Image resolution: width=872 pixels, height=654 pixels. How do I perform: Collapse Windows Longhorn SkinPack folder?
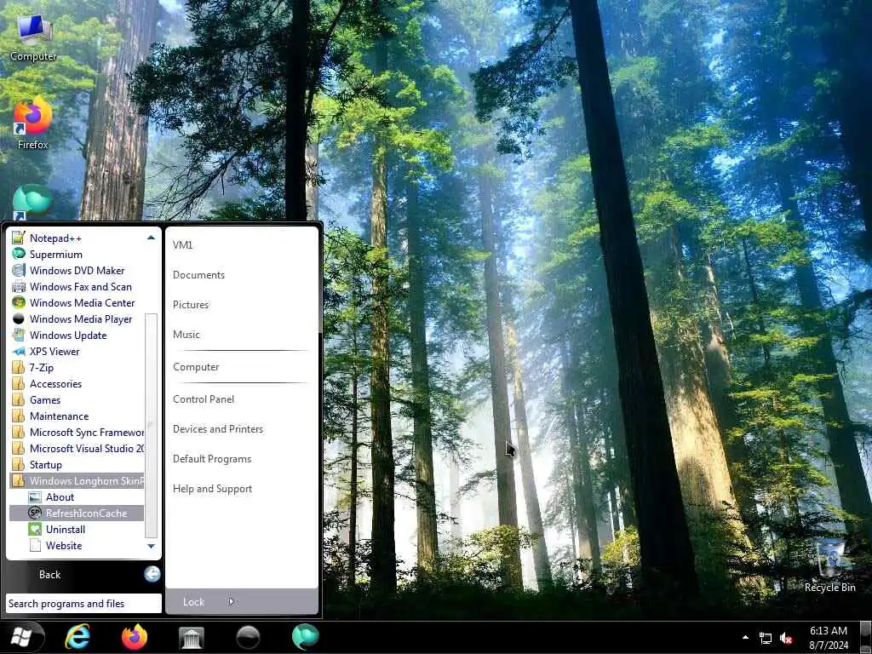pos(77,480)
